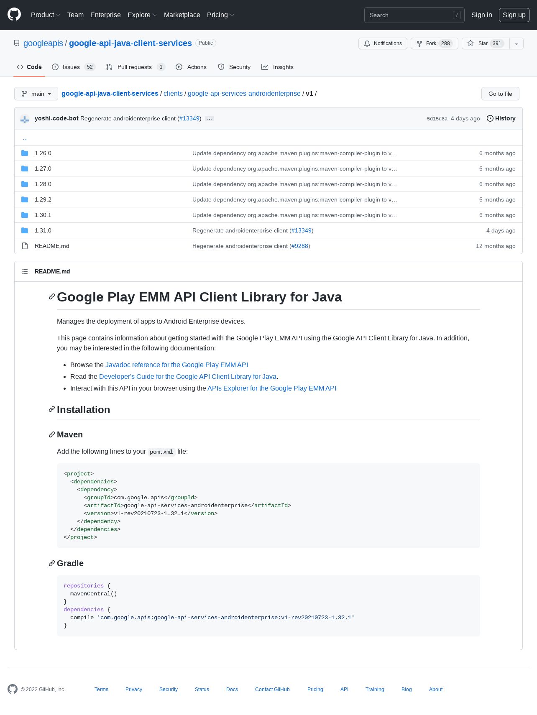Focus the Search input field
Image resolution: width=537 pixels, height=715 pixels.
click(414, 15)
